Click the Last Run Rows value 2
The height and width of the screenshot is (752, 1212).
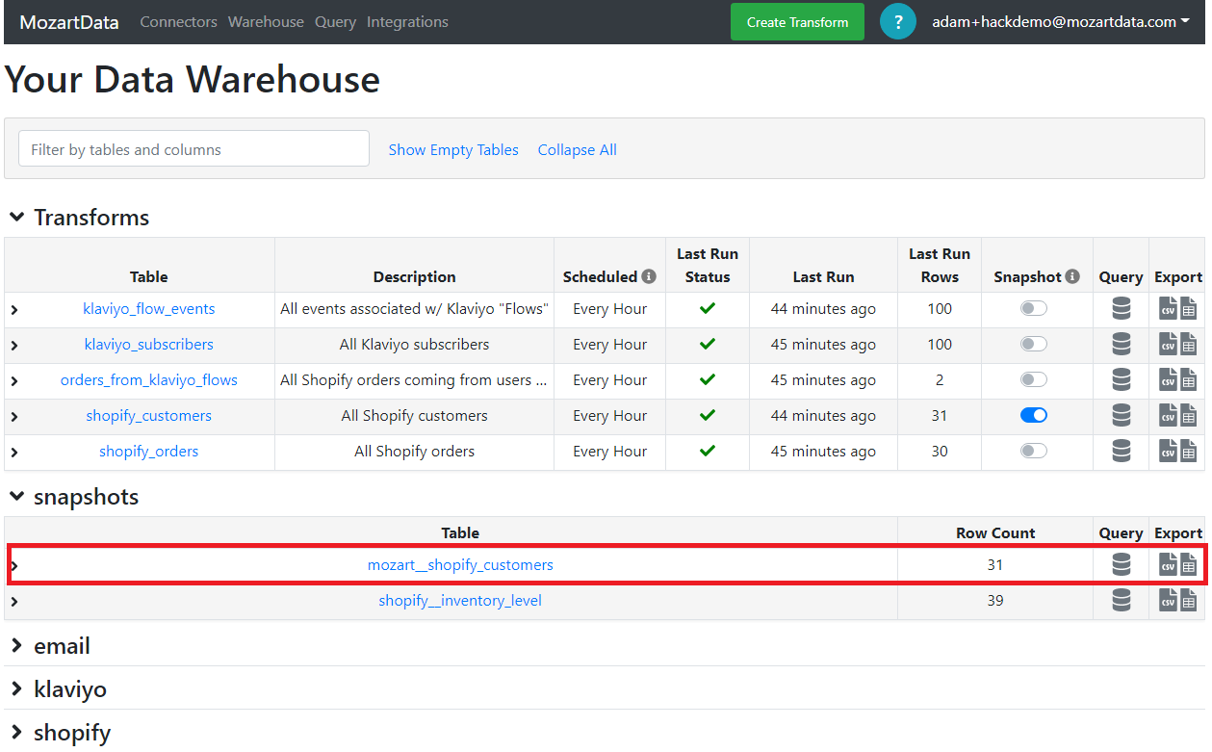pos(940,380)
